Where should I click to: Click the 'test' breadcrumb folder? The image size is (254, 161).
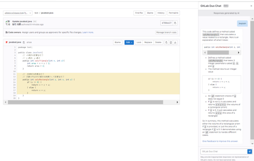(36, 13)
